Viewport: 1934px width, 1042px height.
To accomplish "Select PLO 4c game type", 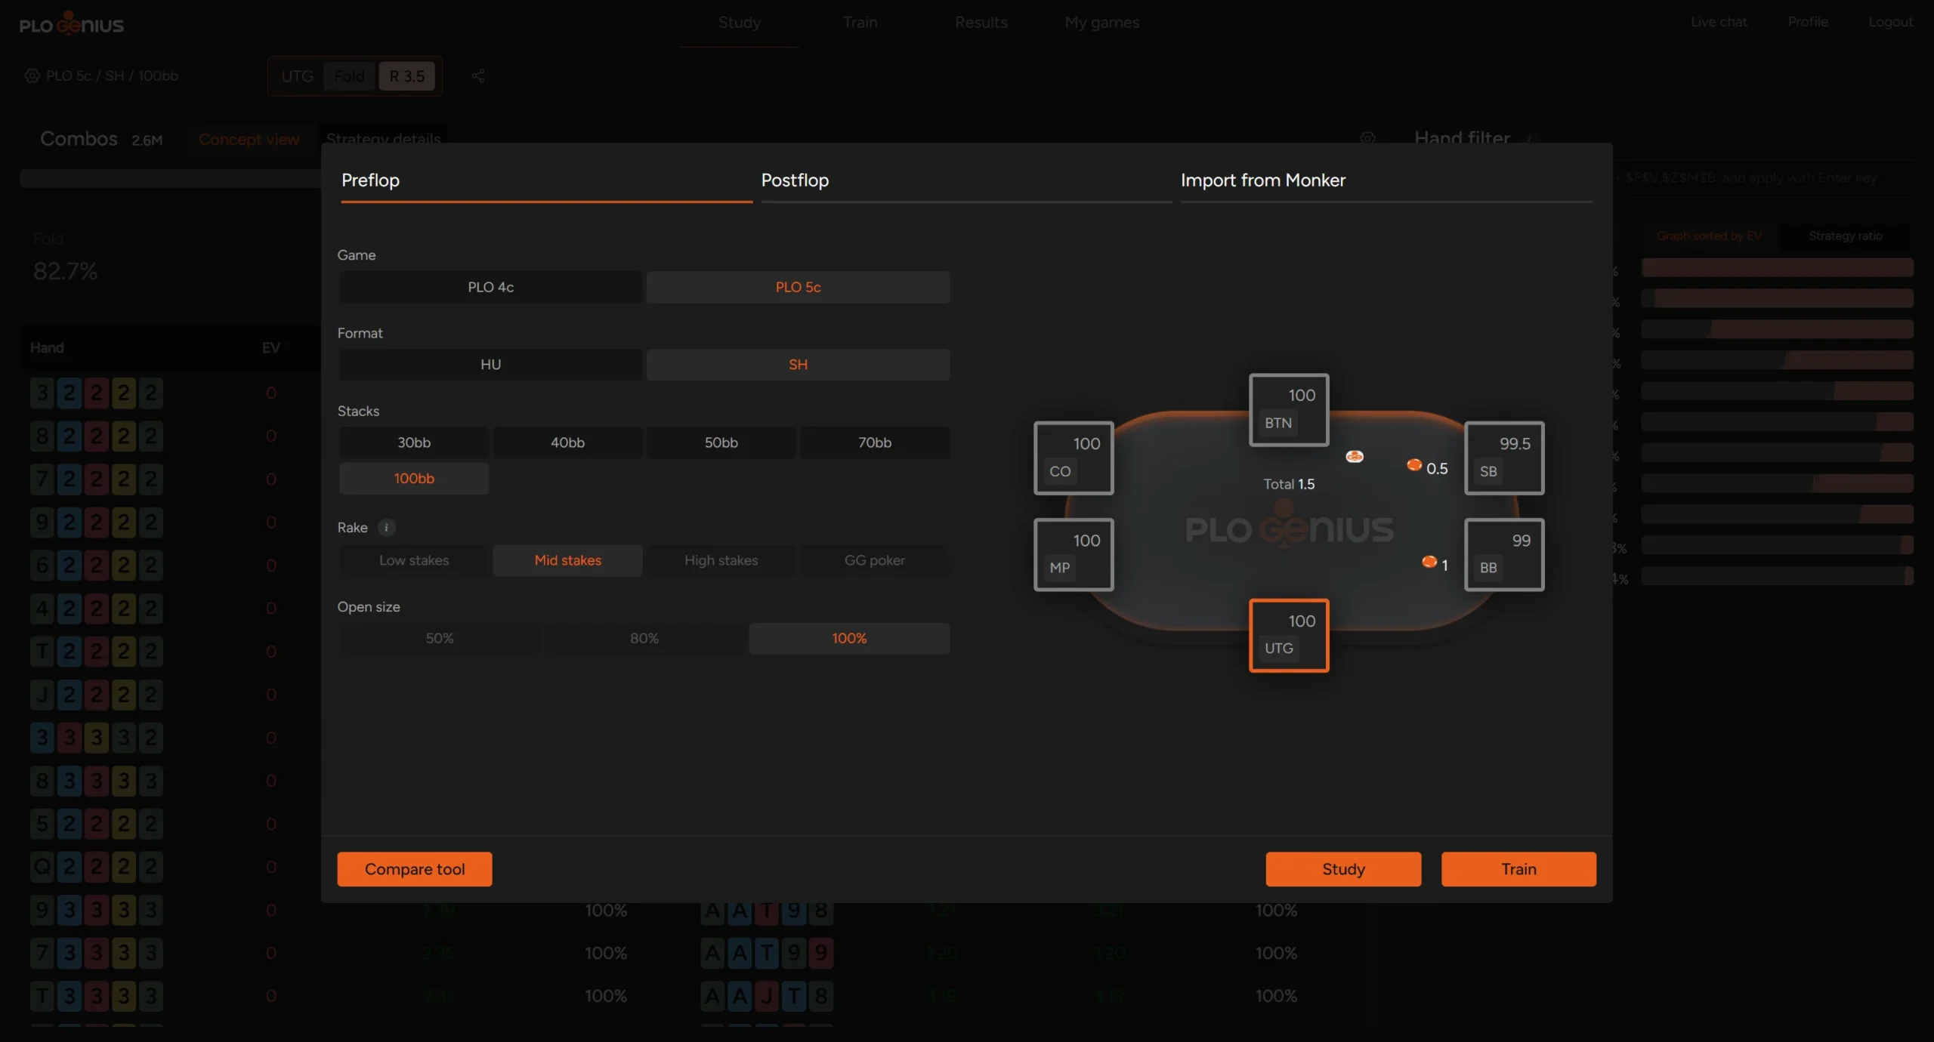I will [x=490, y=287].
